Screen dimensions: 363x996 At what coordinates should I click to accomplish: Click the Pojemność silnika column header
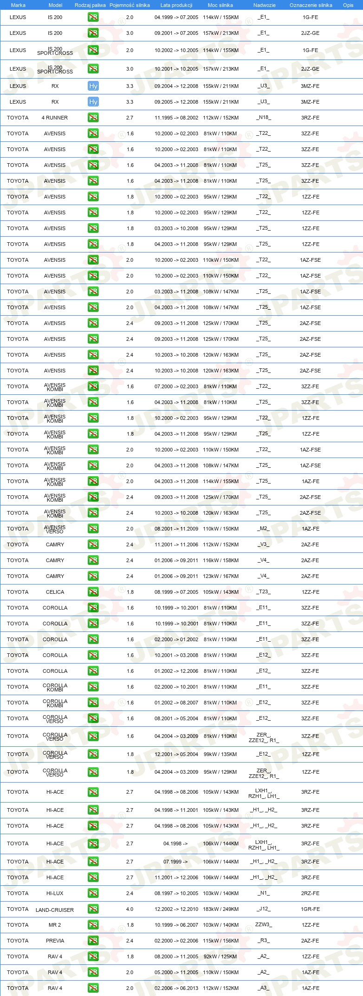tap(130, 5)
